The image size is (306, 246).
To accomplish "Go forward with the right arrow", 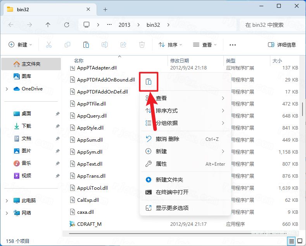I will coord(29,25).
